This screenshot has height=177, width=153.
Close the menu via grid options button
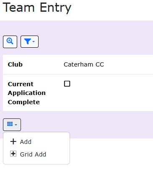coord(12,125)
